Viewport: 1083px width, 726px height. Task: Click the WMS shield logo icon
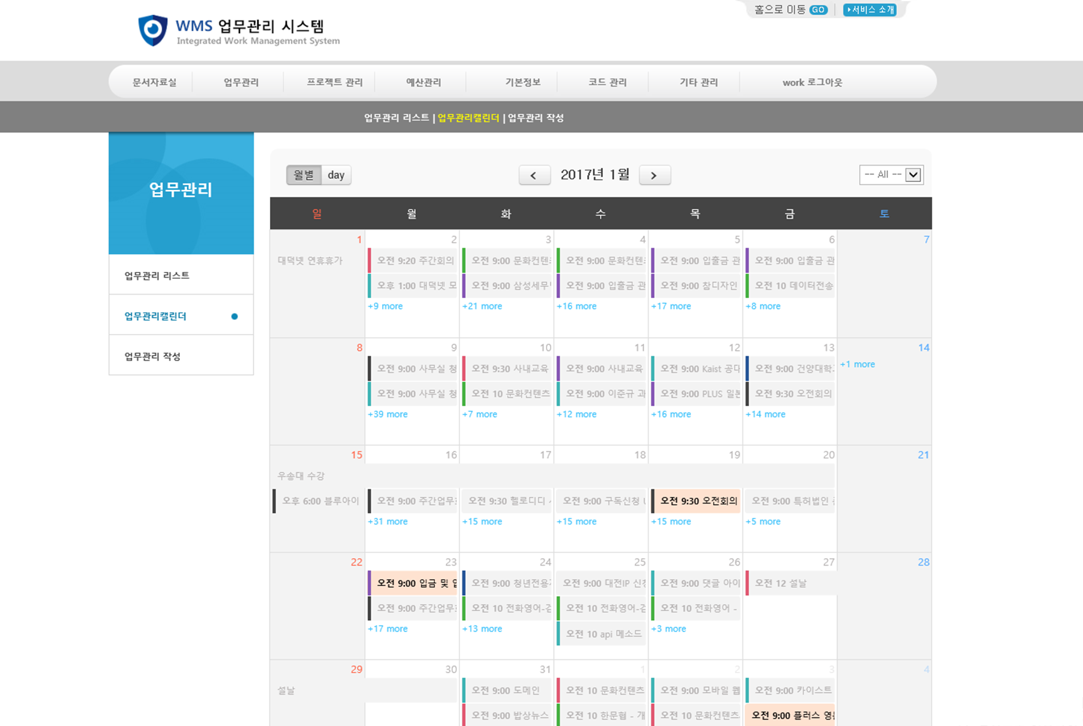click(x=153, y=31)
